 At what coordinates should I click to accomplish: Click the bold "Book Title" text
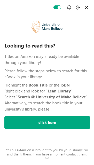tap(38, 85)
